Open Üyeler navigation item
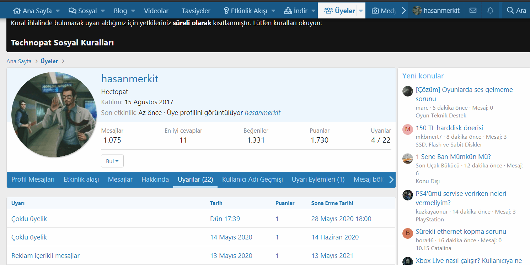530x265 pixels. pos(339,11)
